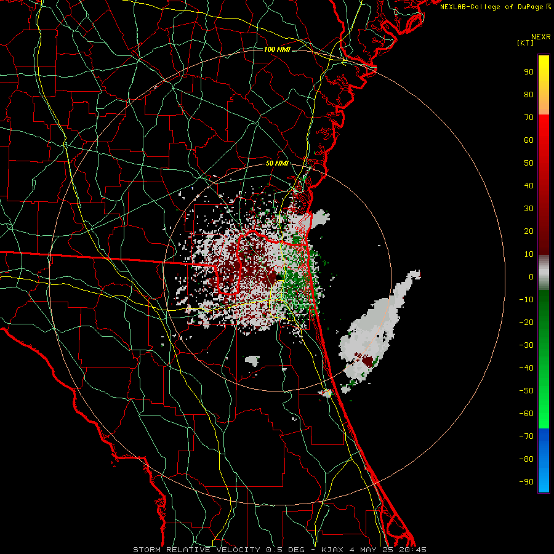
Task: Click the NEXLAB-College of DuPage watermark text
Action: pos(496,7)
